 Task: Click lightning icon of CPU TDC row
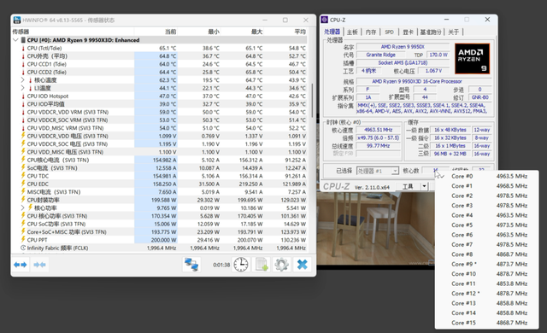click(23, 176)
